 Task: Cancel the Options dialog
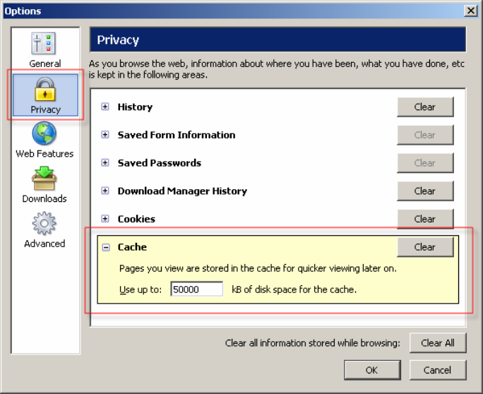438,370
